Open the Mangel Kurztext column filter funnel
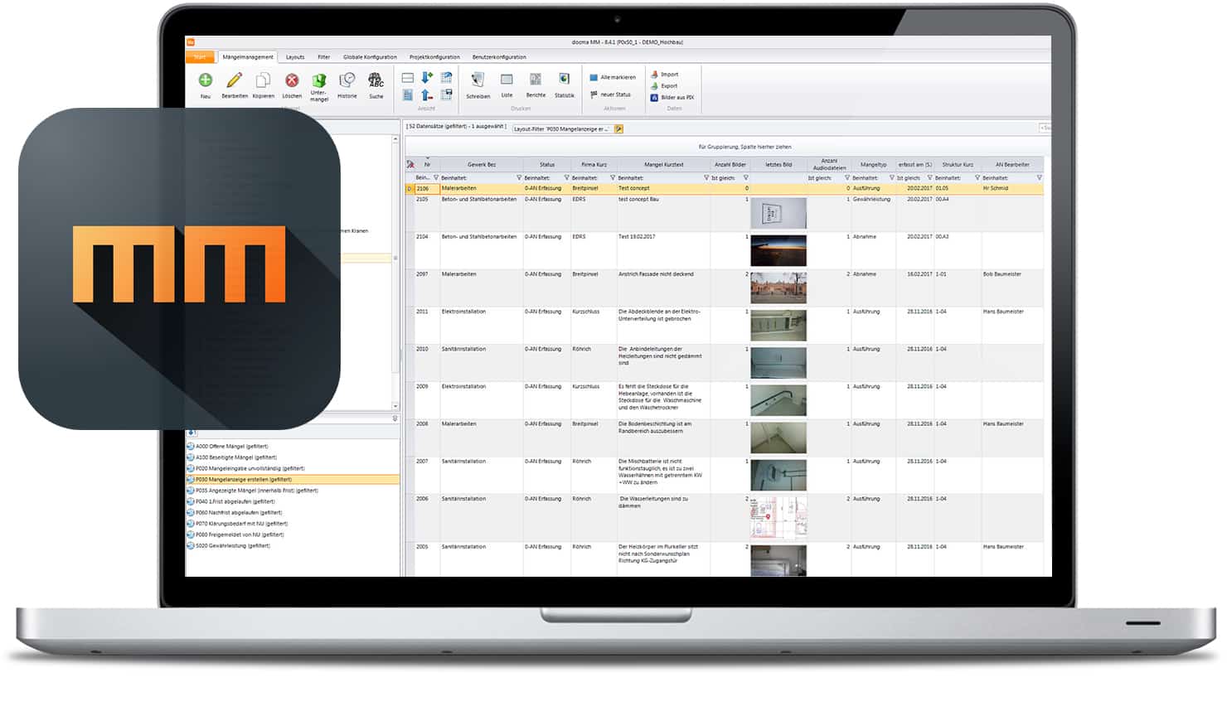Viewport: 1227px width, 706px height. point(706,178)
